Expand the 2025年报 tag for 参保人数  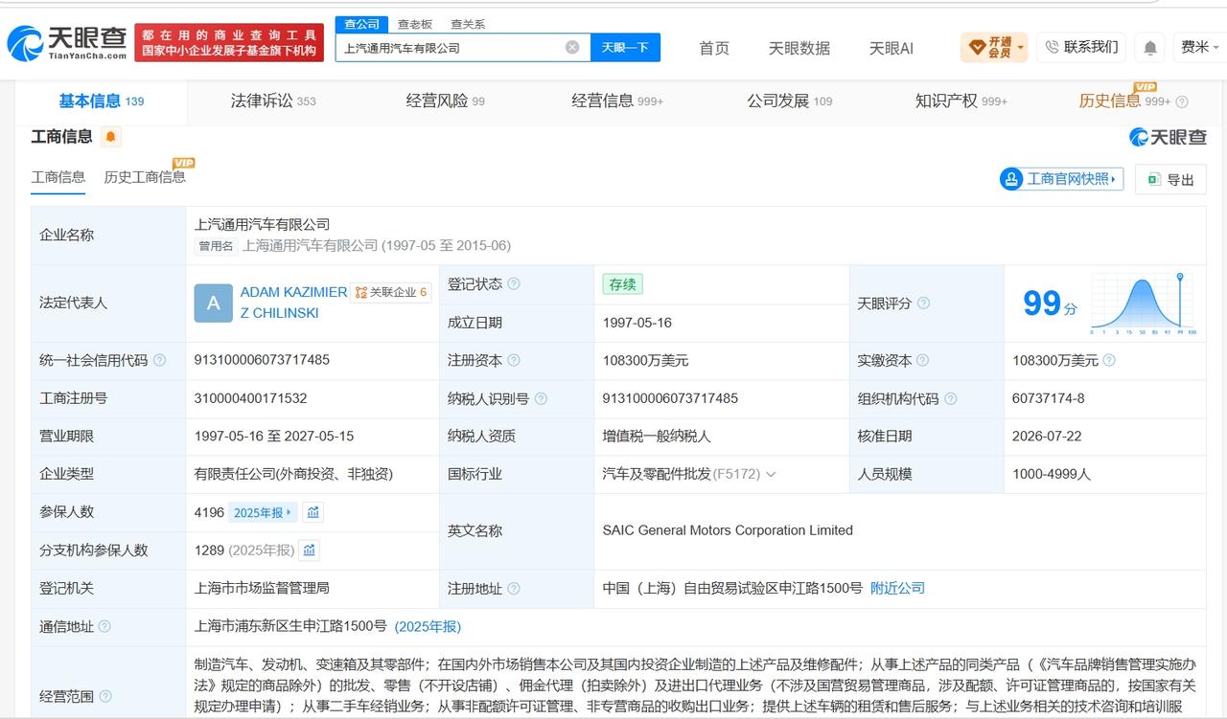pyautogui.click(x=263, y=512)
